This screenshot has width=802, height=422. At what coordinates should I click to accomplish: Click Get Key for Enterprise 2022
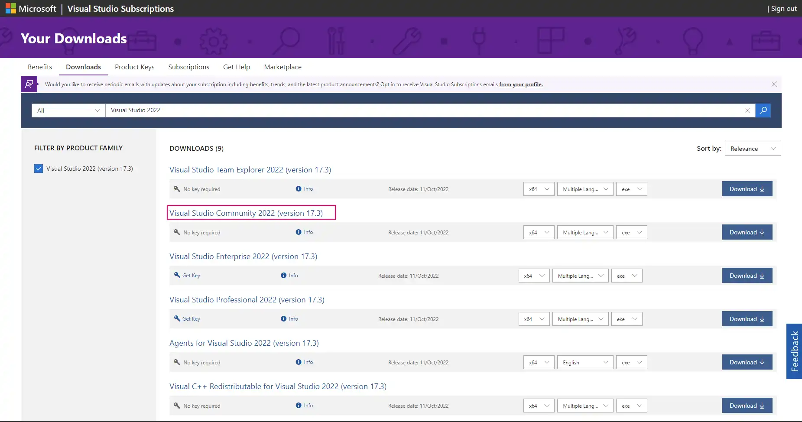191,276
